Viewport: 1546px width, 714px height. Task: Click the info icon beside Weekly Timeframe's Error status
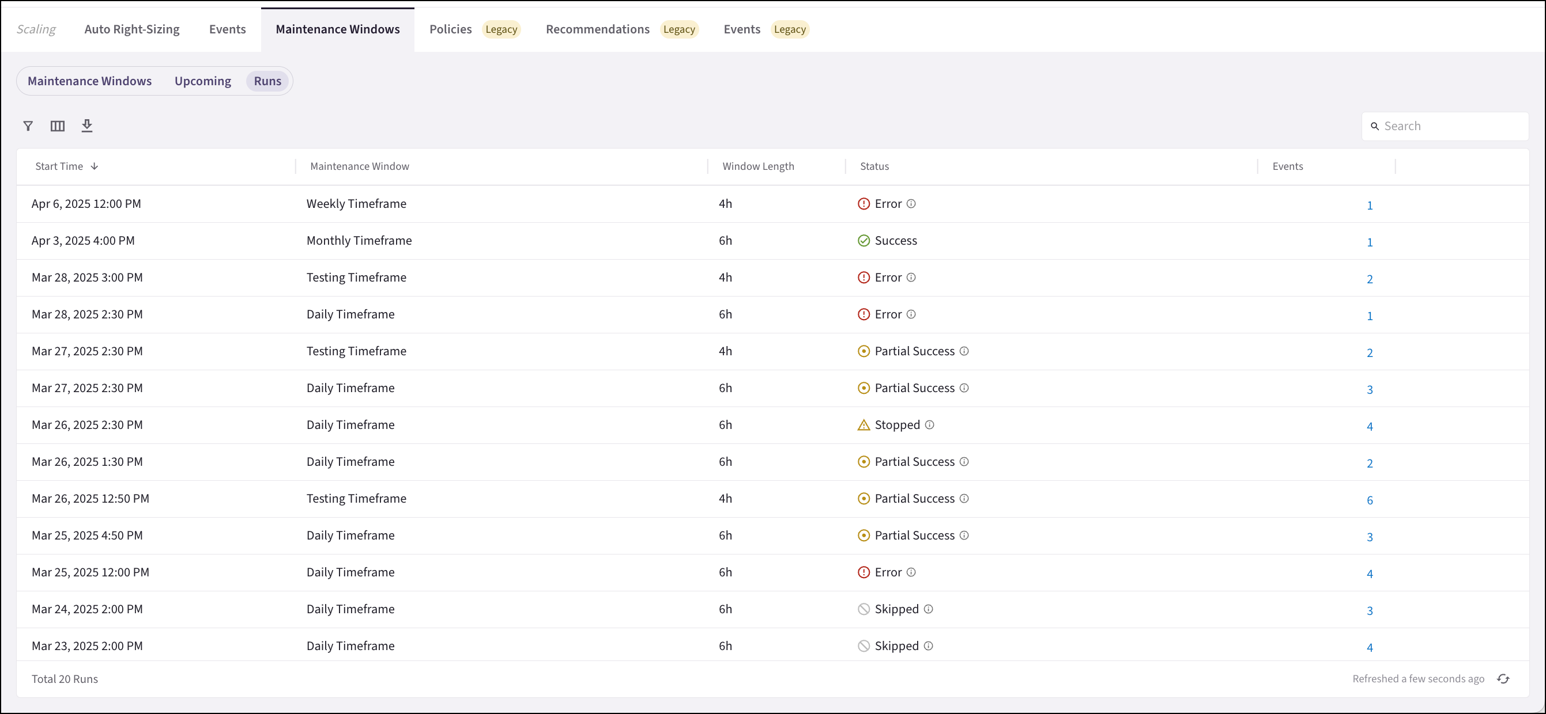(x=911, y=204)
